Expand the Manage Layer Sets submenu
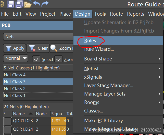 tap(118, 94)
